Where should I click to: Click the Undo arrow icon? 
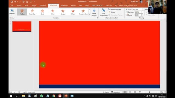tap(15, 2)
